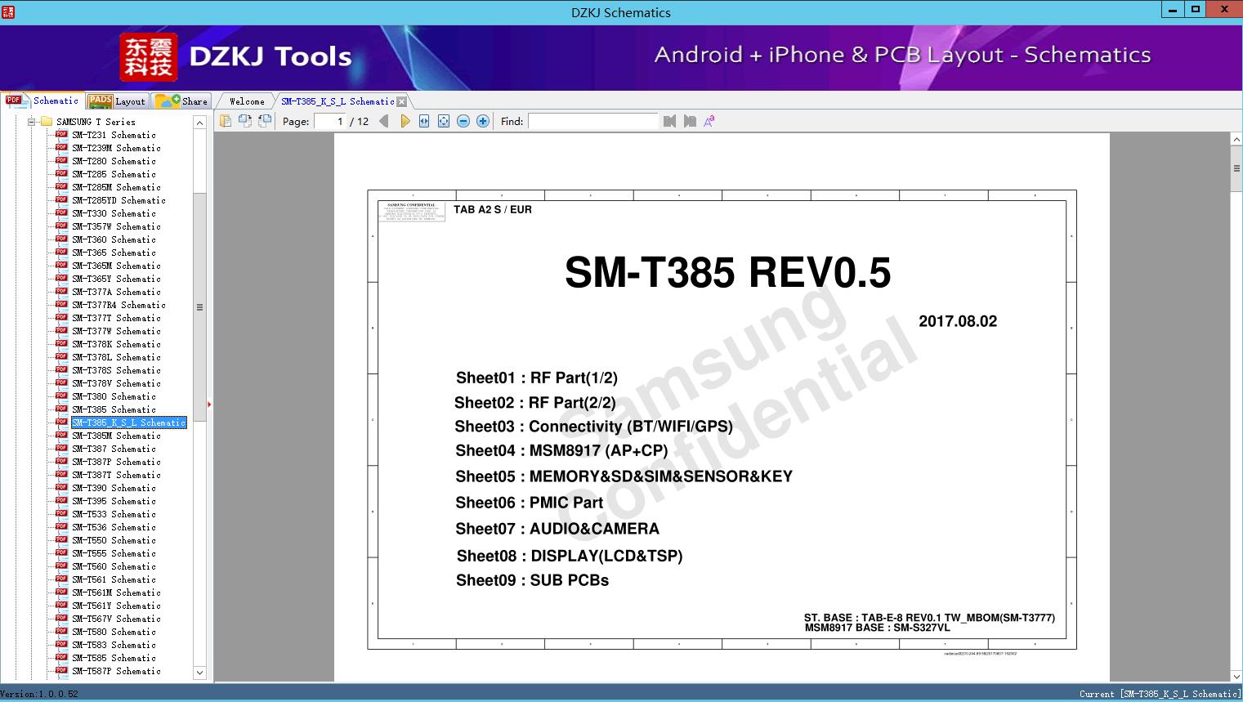Click the match case search option icon
1243x702 pixels.
point(709,121)
